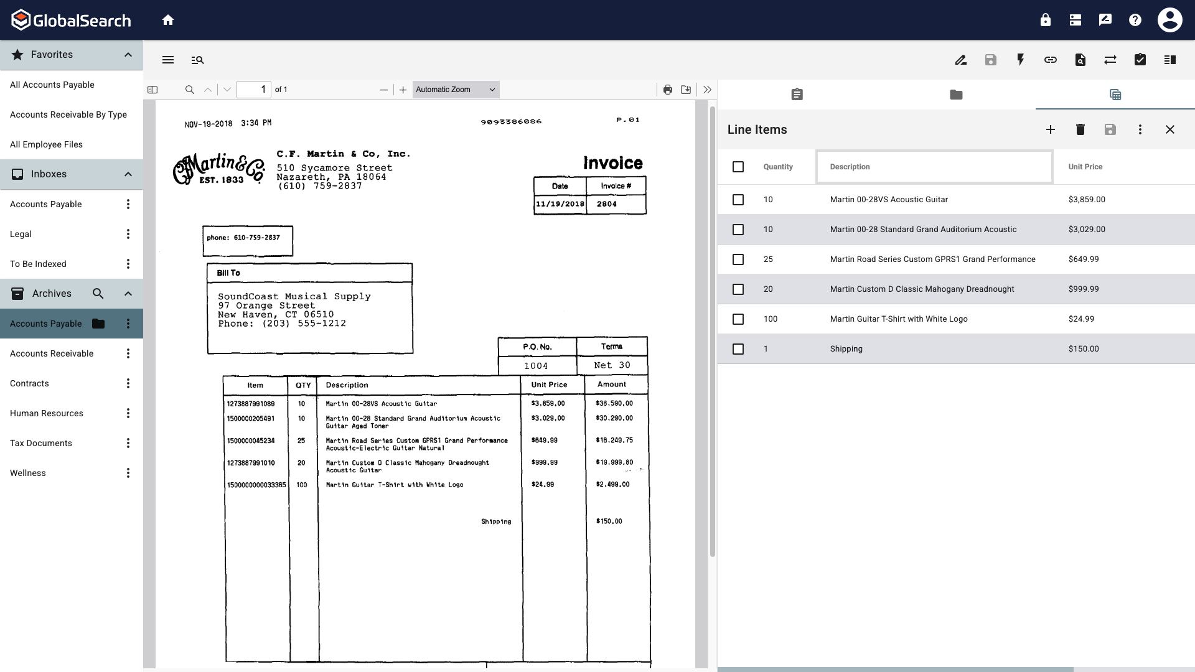This screenshot has height=672, width=1195.
Task: Open All Employee Files favorite
Action: pos(46,144)
